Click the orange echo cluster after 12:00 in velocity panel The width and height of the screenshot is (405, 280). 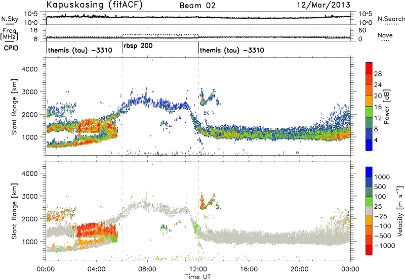pyautogui.click(x=202, y=202)
